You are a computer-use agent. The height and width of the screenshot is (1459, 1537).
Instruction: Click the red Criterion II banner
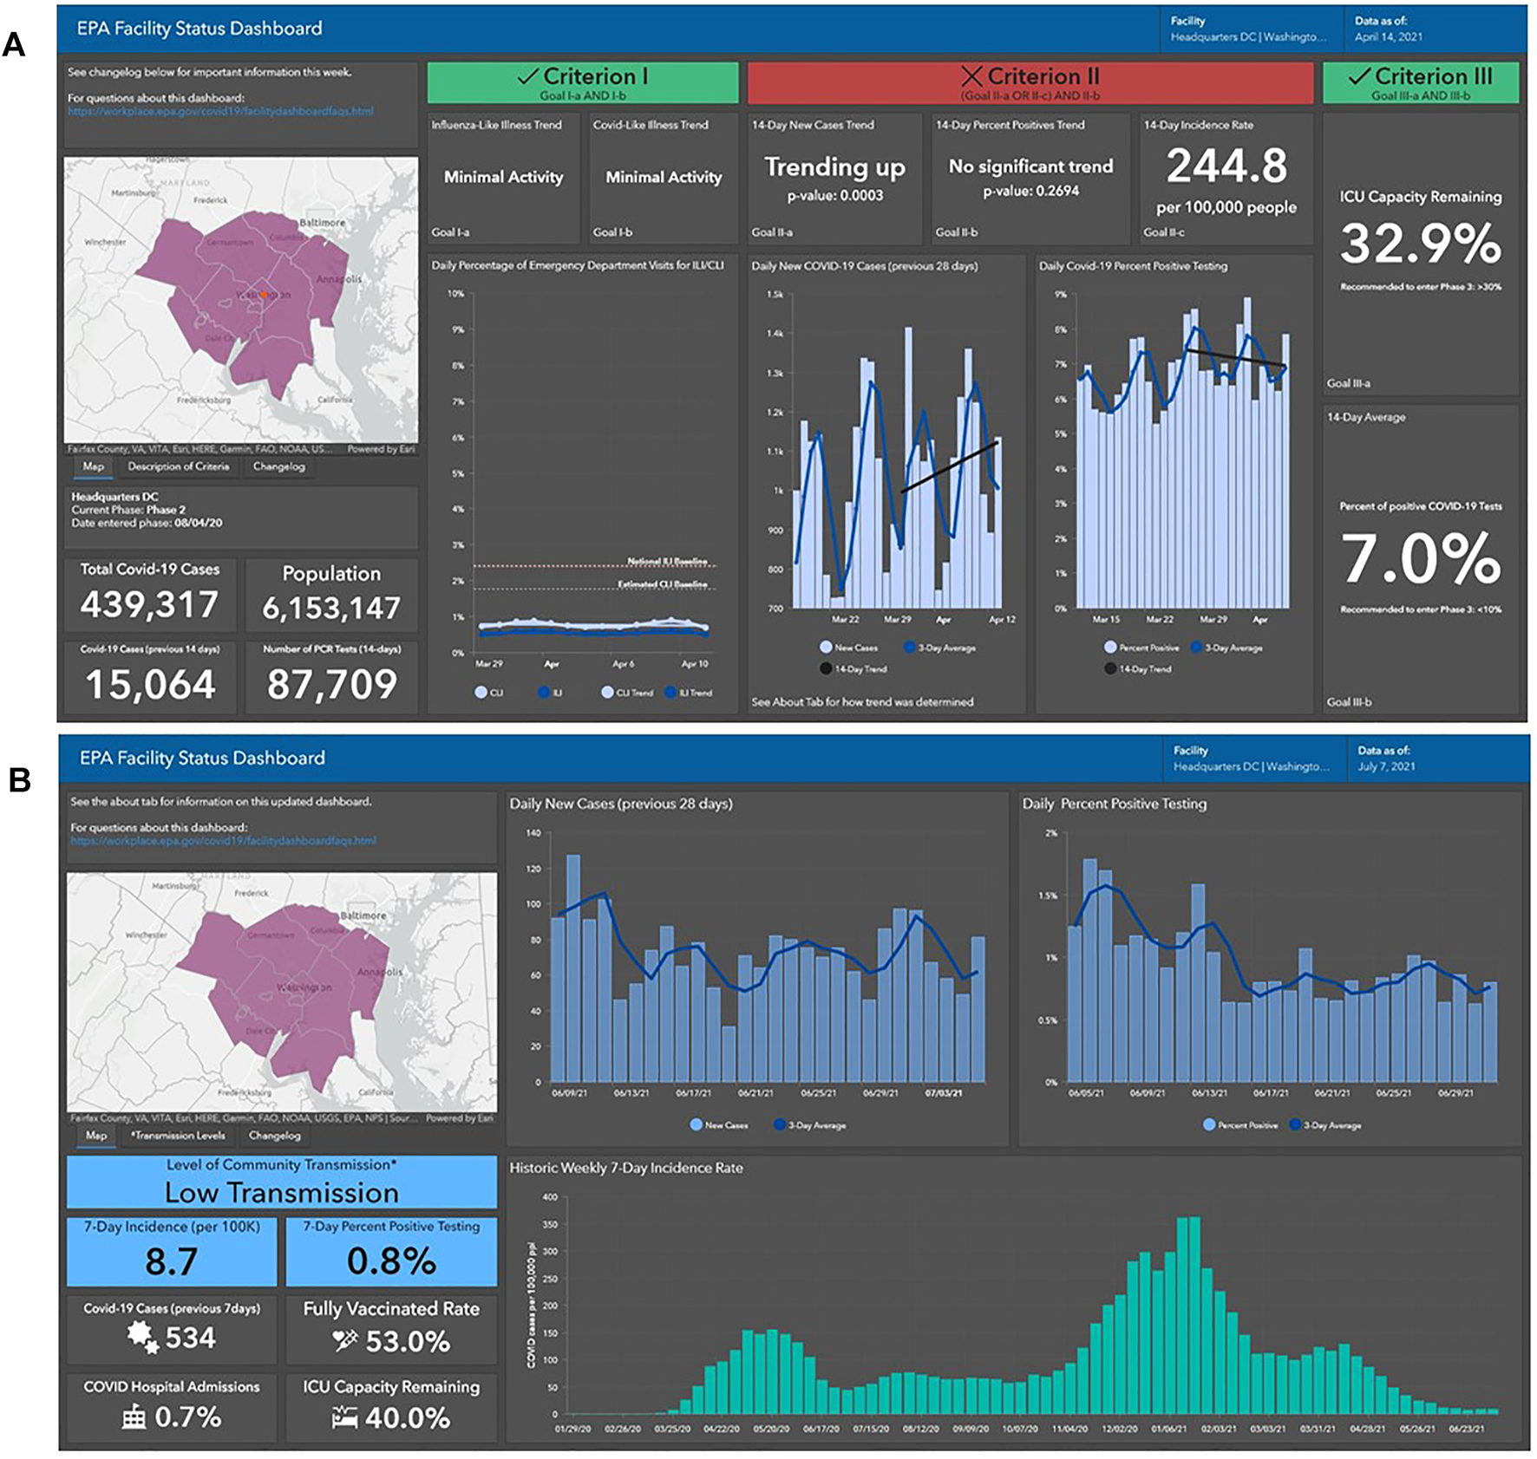click(1030, 82)
